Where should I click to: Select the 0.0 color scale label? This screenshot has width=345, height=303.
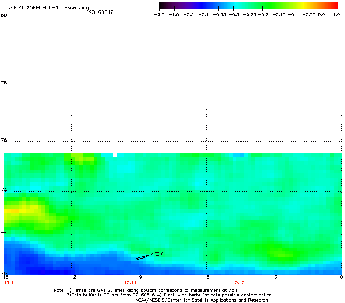point(322,15)
